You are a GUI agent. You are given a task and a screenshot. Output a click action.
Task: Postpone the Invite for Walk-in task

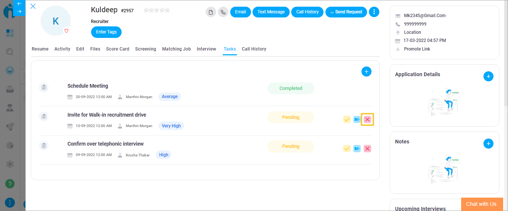(357, 120)
